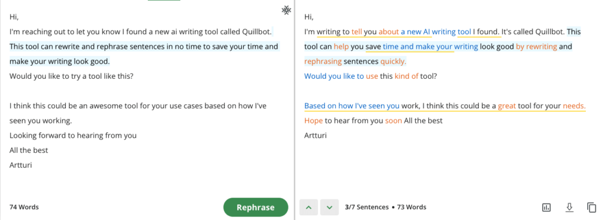Viewport: 603px width, 220px height.
Task: Click the orange word "great" for synonyms
Action: click(x=506, y=105)
